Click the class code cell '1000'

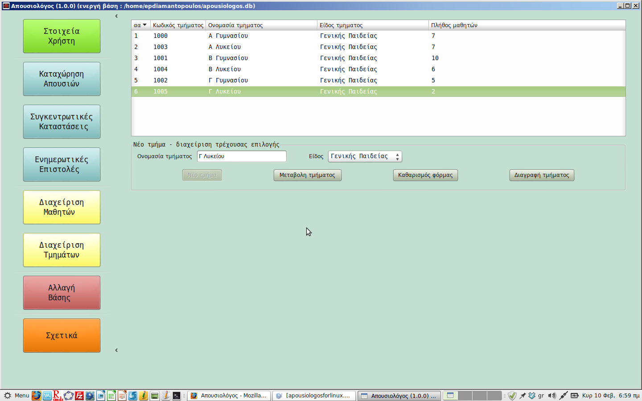tap(160, 36)
